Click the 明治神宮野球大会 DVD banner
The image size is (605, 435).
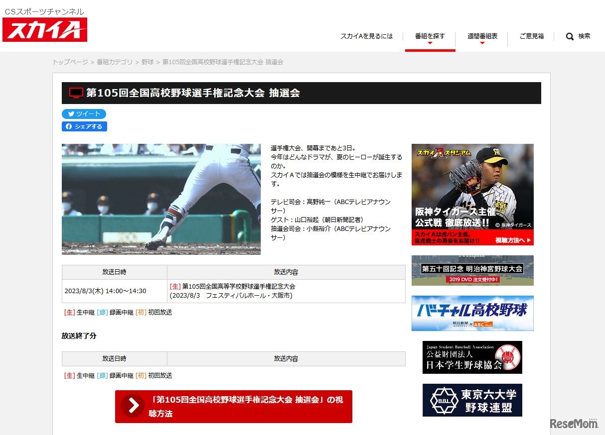(x=471, y=270)
